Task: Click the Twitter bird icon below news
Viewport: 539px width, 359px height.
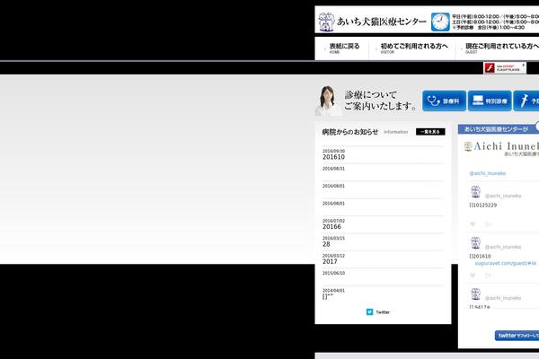Action: (x=369, y=312)
